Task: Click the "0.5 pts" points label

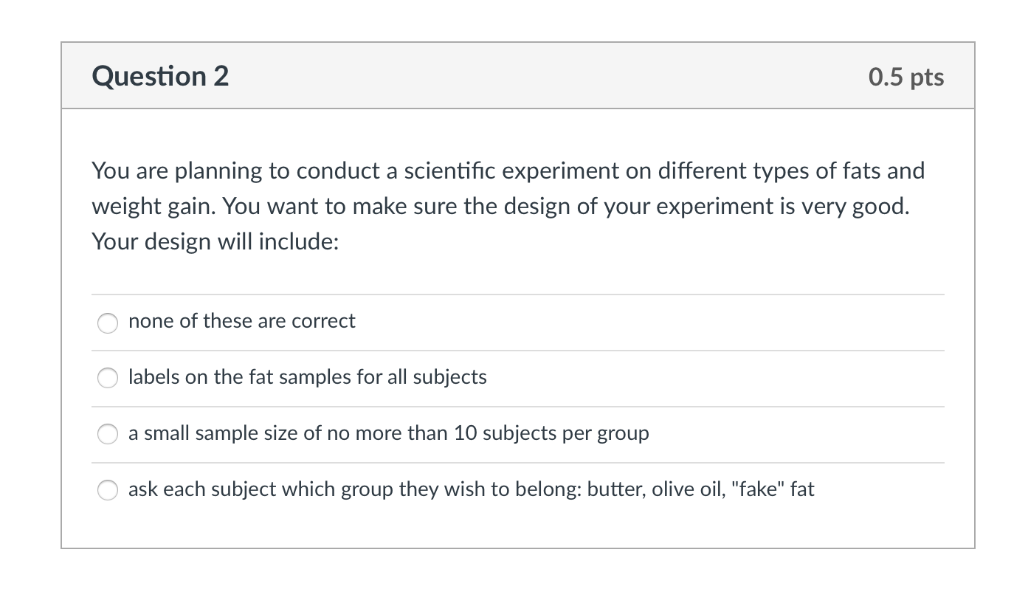Action: coord(905,77)
